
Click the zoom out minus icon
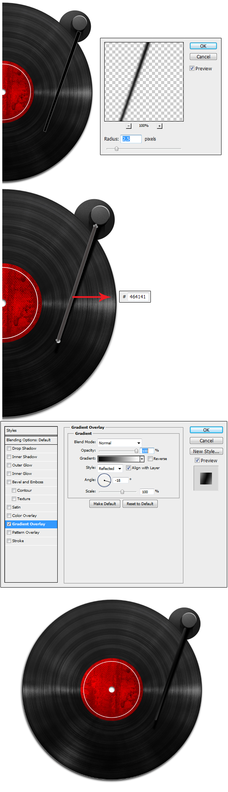129,126
